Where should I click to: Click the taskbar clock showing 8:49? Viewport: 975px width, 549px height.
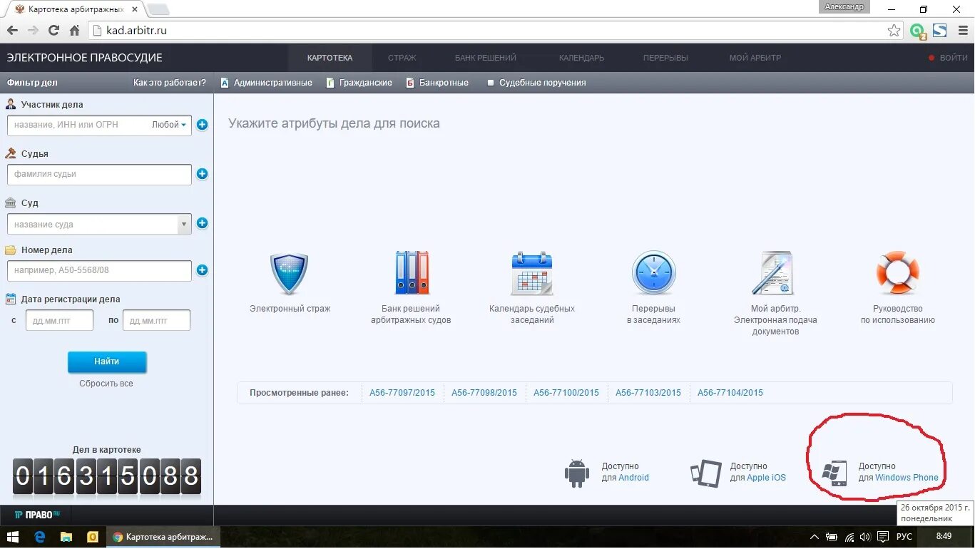pos(944,536)
